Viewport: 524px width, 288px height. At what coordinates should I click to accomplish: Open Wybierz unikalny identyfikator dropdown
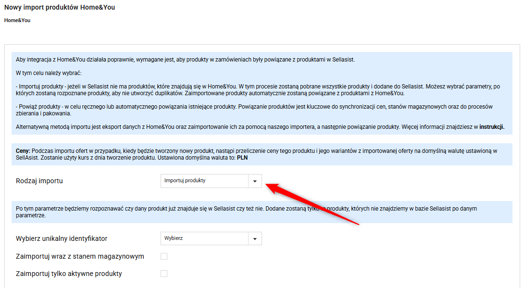click(x=211, y=238)
